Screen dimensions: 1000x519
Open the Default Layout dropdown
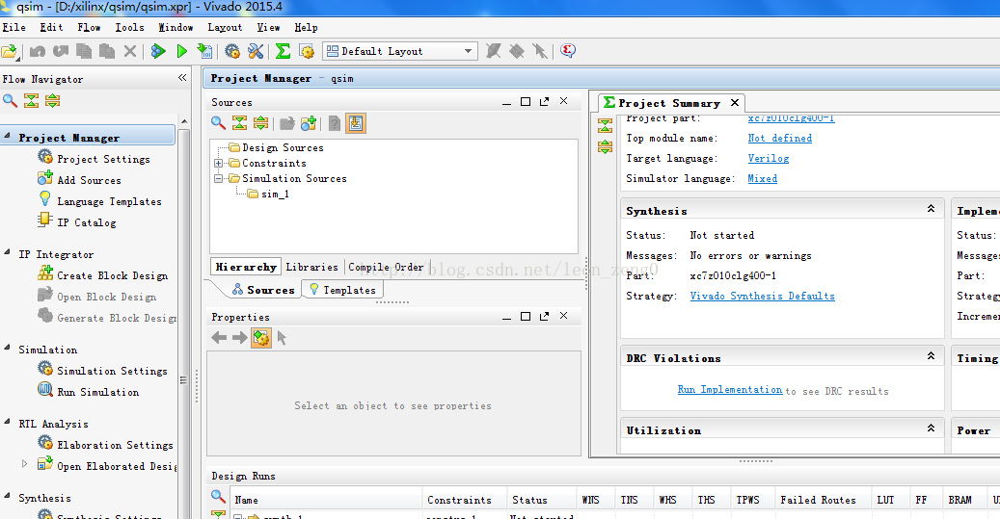400,51
